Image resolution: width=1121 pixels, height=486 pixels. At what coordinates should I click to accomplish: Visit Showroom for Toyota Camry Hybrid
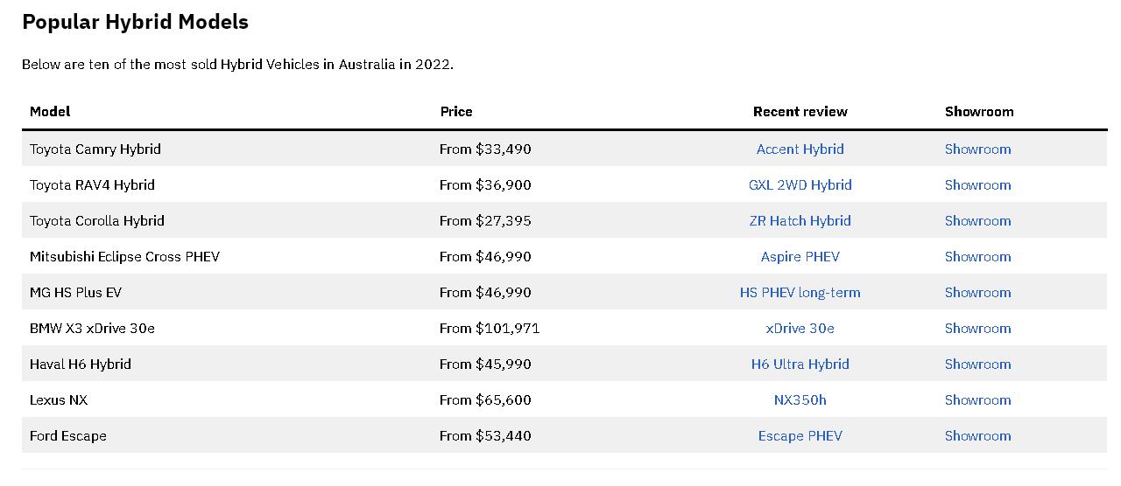click(977, 149)
